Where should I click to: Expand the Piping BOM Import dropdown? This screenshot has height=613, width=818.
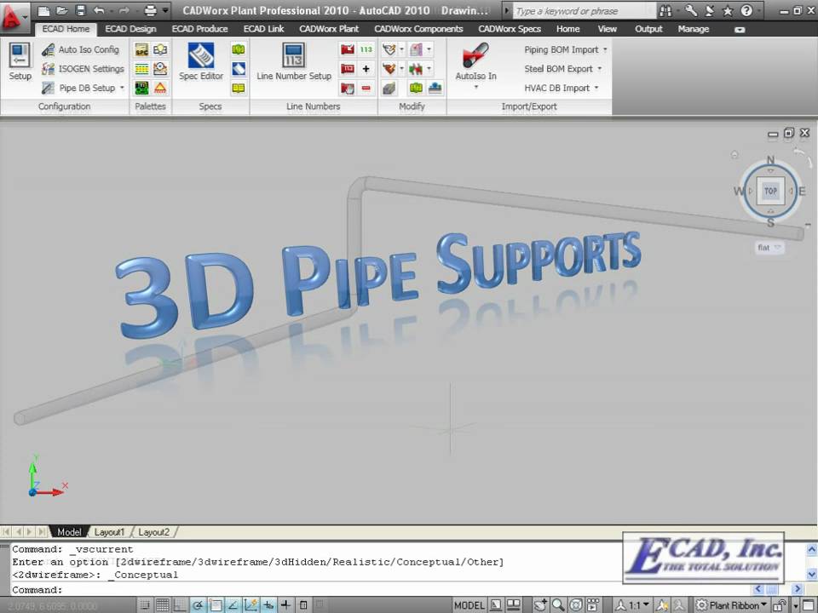605,49
